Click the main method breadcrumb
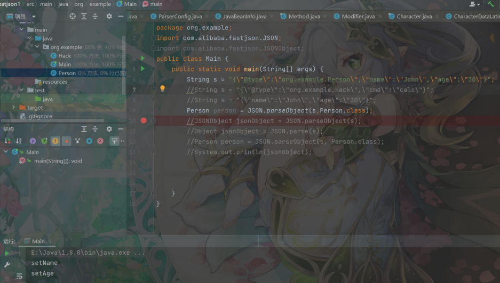 point(153,4)
